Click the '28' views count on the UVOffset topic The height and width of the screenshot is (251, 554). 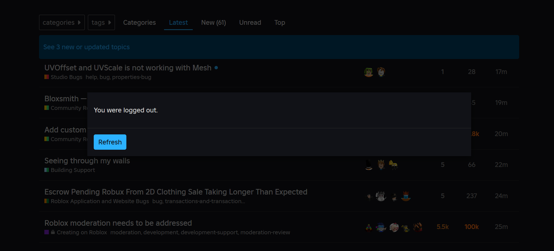click(472, 72)
